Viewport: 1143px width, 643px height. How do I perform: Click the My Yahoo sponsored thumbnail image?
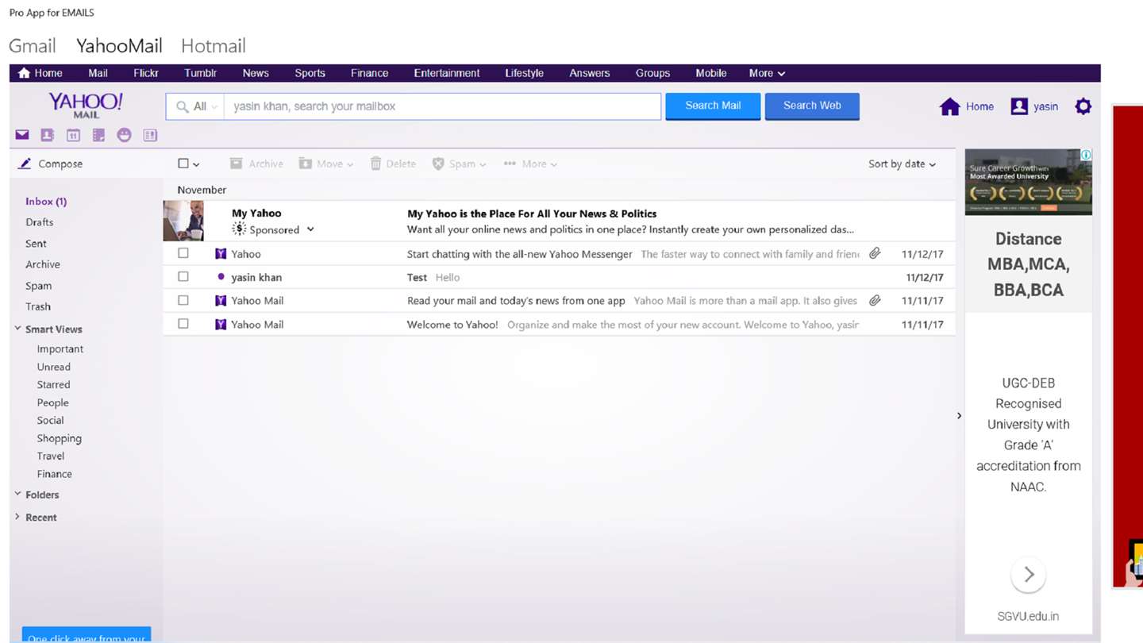click(x=183, y=221)
